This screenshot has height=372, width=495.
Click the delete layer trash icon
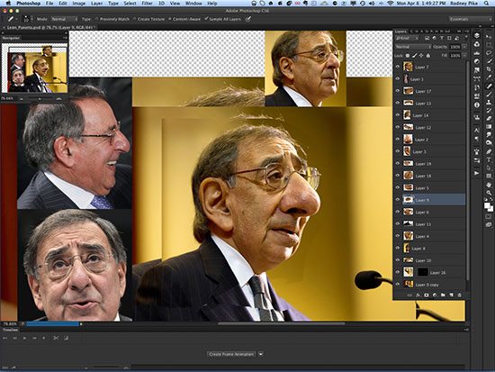460,295
